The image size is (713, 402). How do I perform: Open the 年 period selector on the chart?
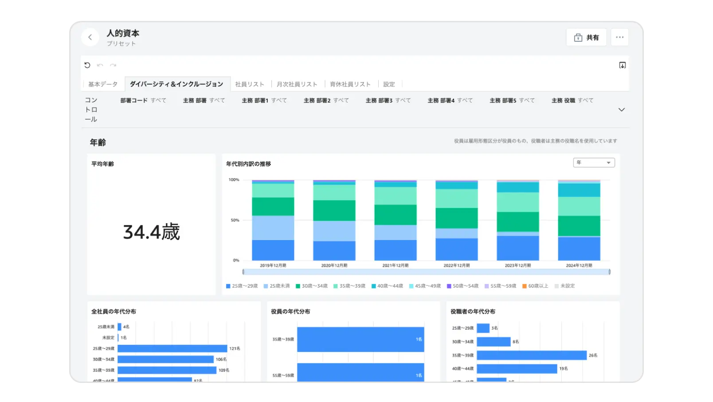594,162
